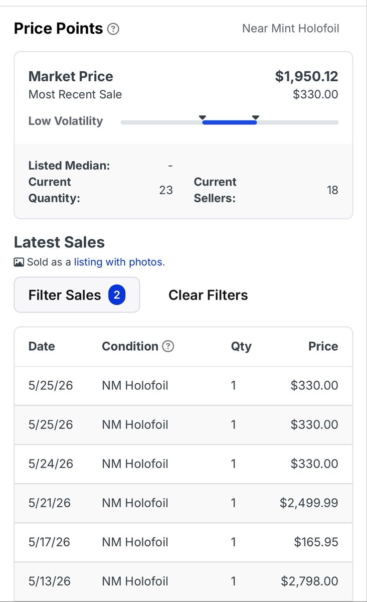Click the Market Price value $1,950.12
The width and height of the screenshot is (367, 602).
(x=307, y=76)
